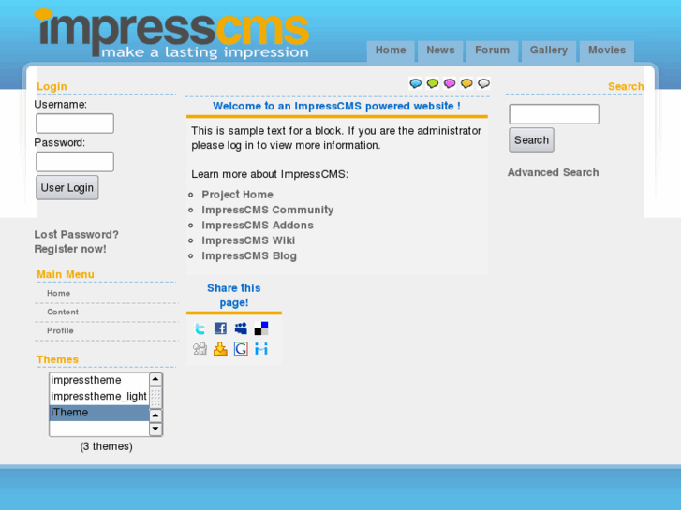Image resolution: width=681 pixels, height=510 pixels.
Task: Focus the Password input field
Action: (75, 162)
